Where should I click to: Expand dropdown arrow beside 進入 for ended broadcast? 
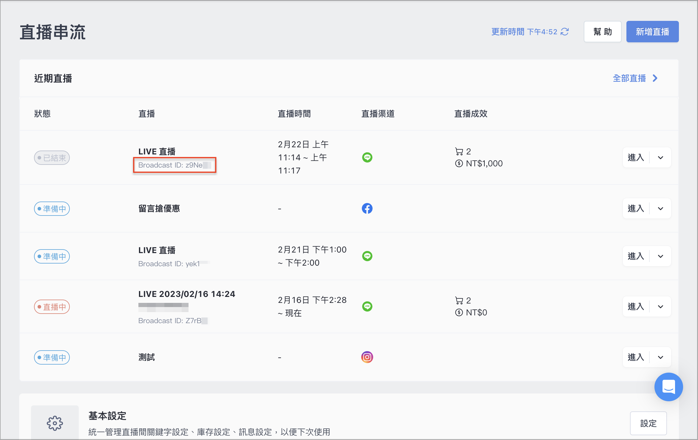pos(661,158)
